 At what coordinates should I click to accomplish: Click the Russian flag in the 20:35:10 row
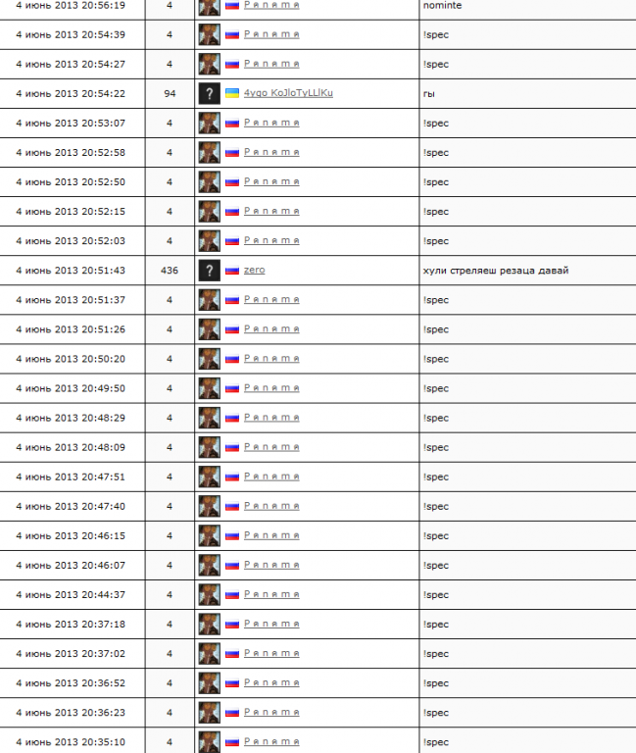[232, 742]
